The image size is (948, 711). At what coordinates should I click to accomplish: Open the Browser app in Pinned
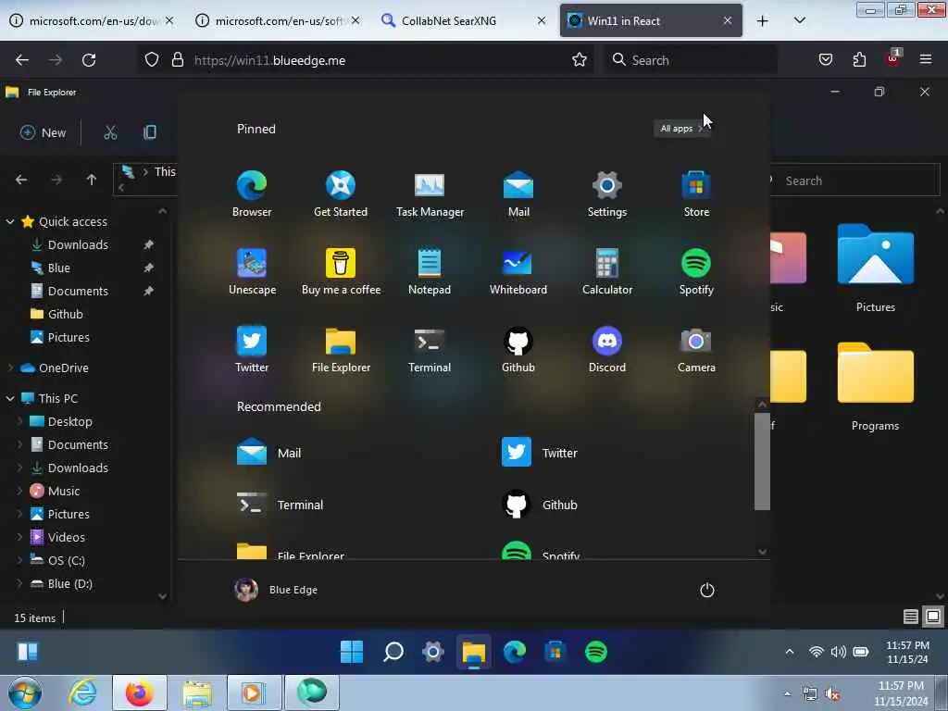252,194
